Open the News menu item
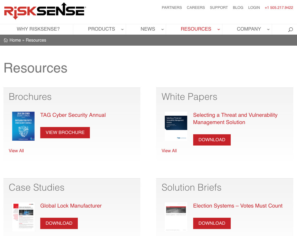Image resolution: width=297 pixels, height=236 pixels. tap(148, 29)
